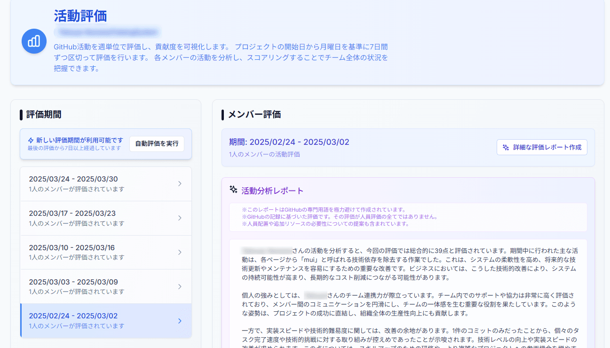Open the chevron on the 2025/03/17 - 2025/03/23 row
The image size is (610, 348).
coord(180,218)
